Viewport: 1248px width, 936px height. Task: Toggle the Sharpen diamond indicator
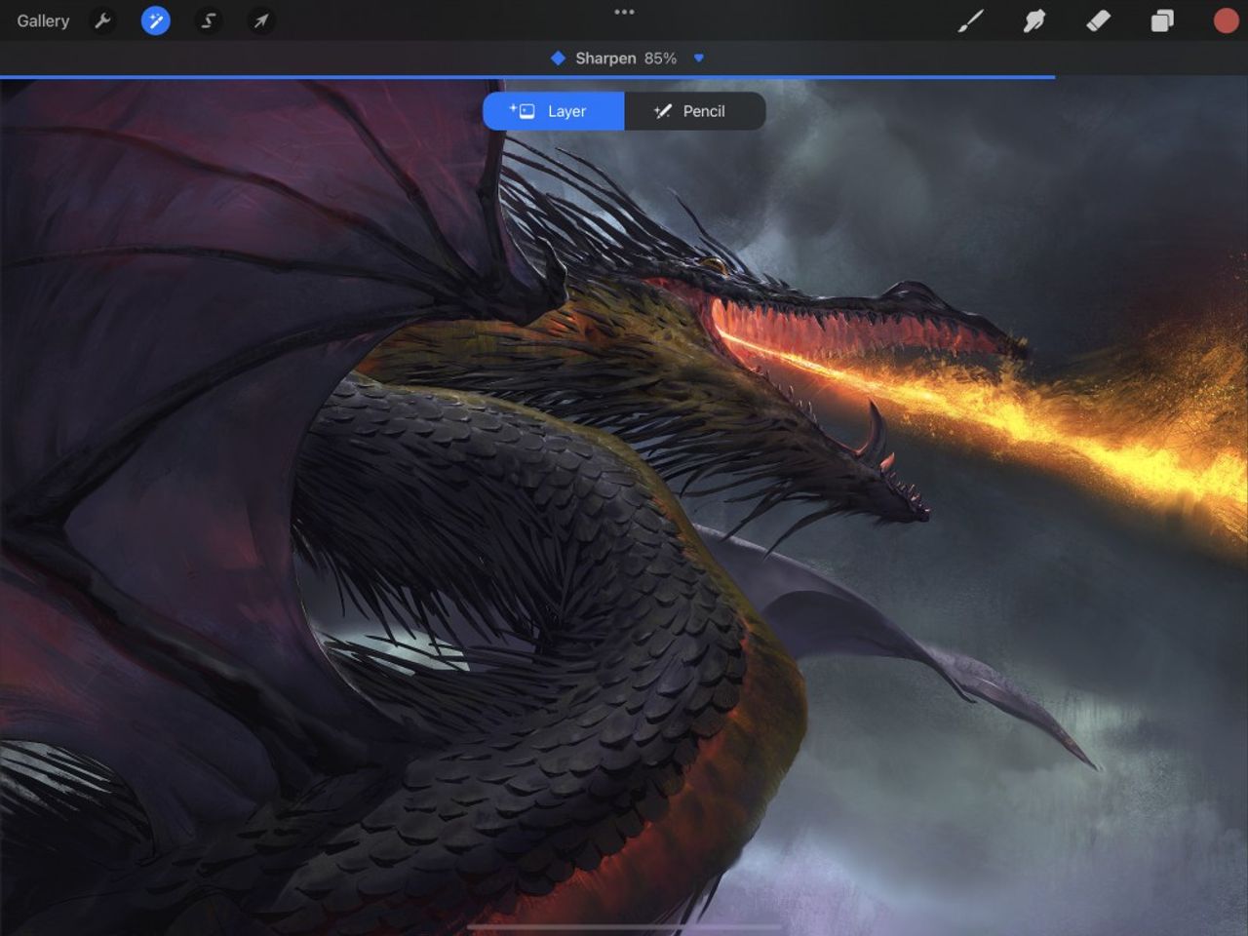(559, 58)
